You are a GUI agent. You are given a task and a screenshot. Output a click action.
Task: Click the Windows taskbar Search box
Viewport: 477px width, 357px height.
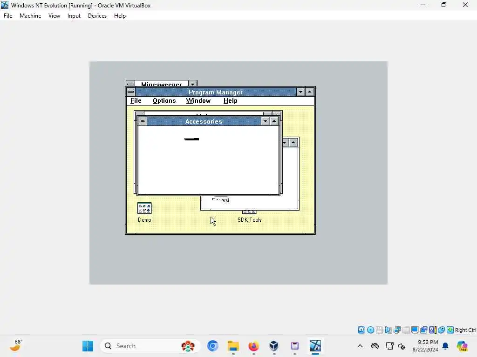coord(150,346)
